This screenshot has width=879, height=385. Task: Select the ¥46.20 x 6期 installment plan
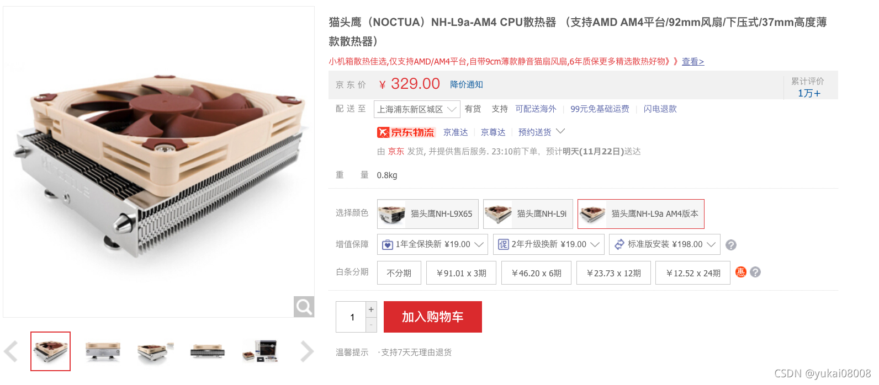pos(537,273)
